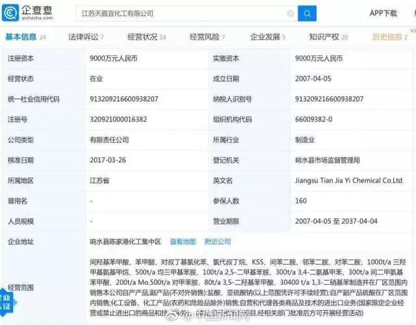Viewport: 416px width, 325px height.
Task: Click the 附近公司 link
Action: coord(218,241)
